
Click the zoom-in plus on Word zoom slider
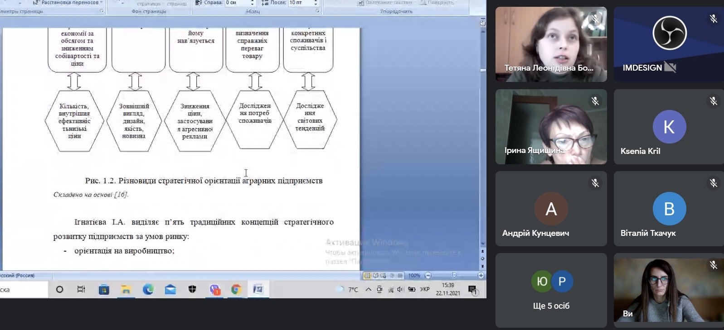[481, 275]
